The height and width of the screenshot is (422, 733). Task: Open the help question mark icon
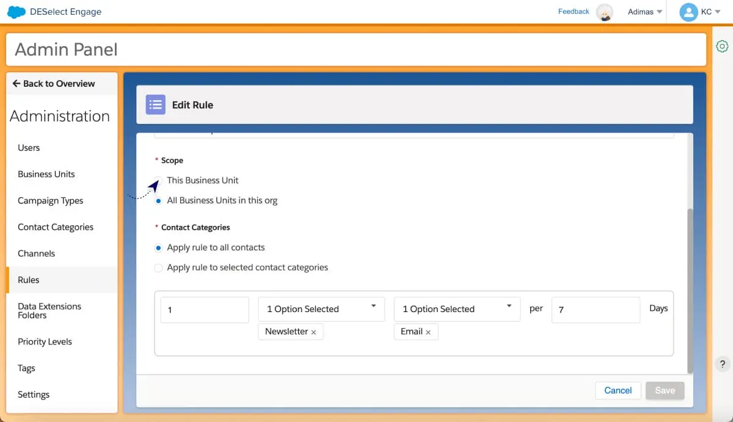tap(722, 364)
